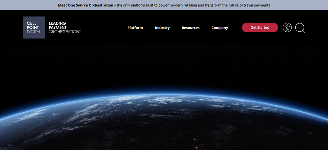Follow the Meet One Source Orchestration link
Screen dimensions: 328x150
pyautogui.click(x=85, y=5)
